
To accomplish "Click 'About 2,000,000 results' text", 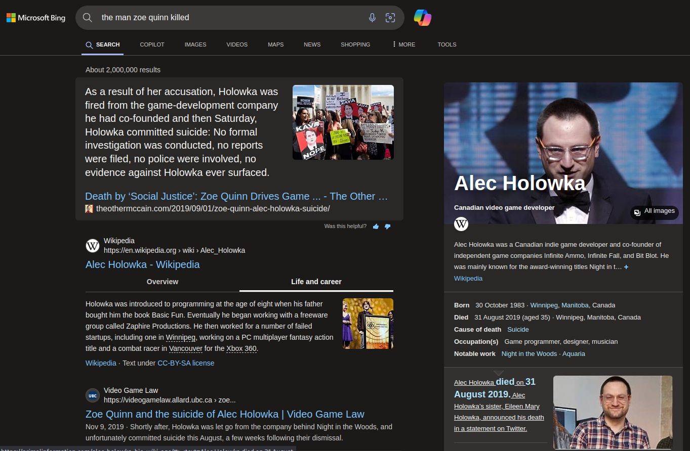I will click(x=123, y=70).
